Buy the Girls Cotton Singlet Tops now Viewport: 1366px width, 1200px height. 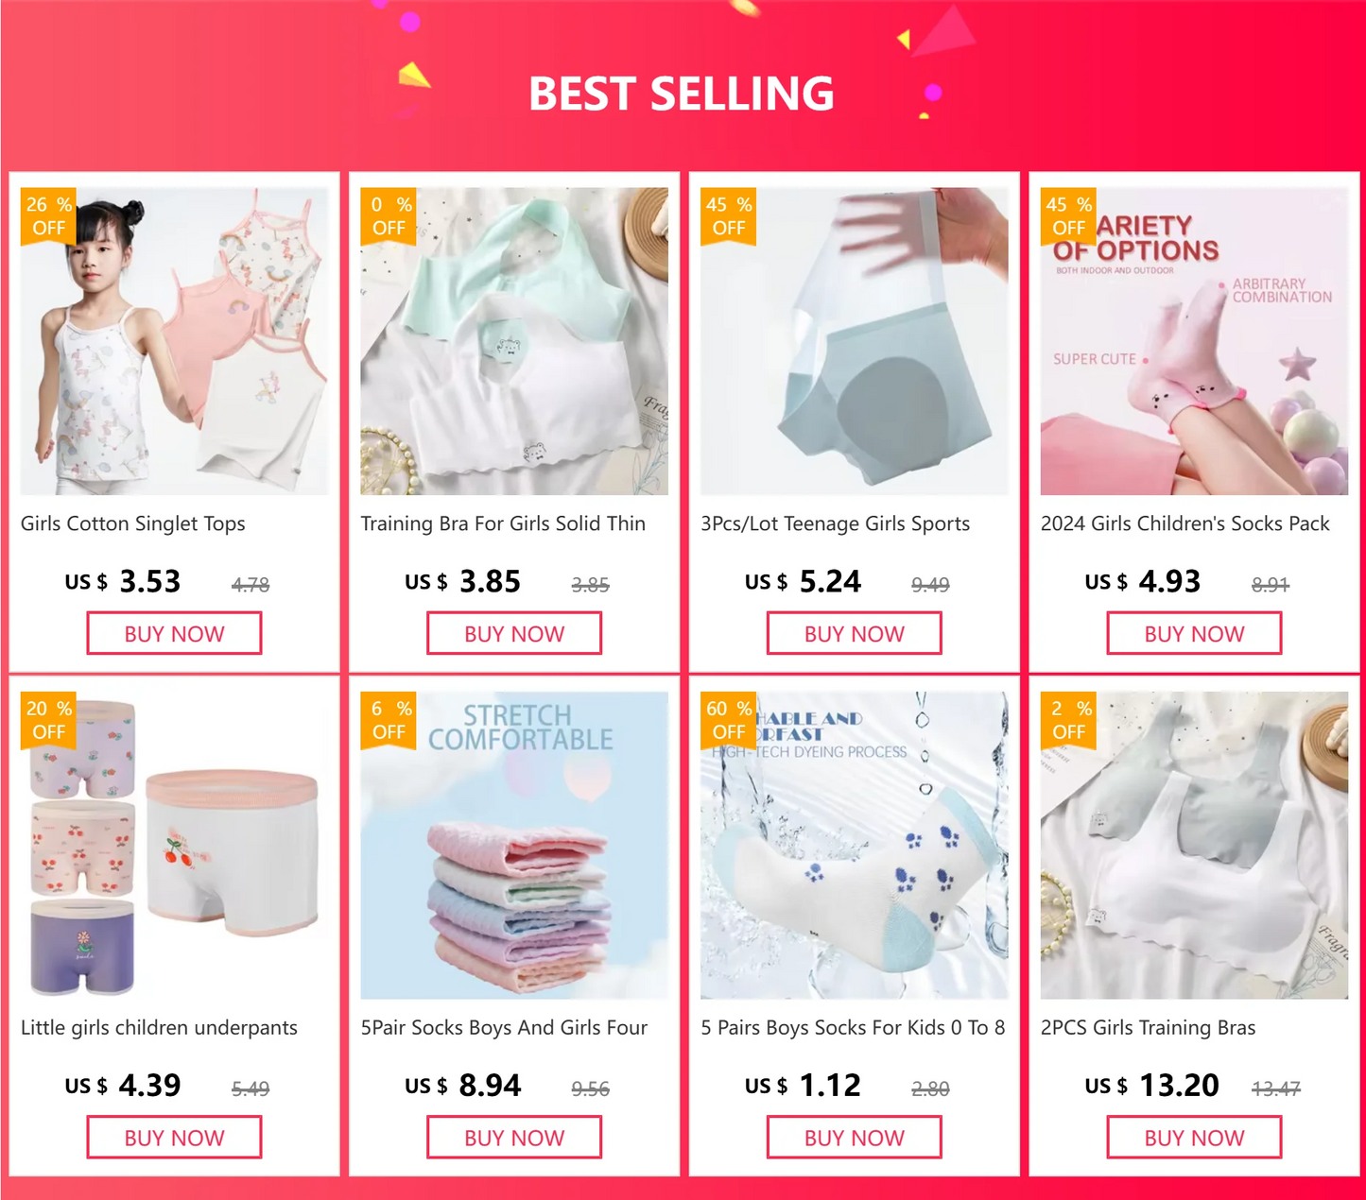tap(175, 633)
